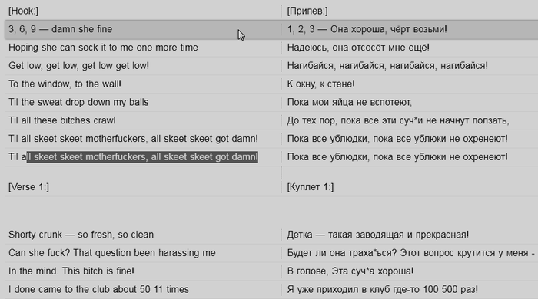Select 'I done came to the club' line

pyautogui.click(x=99, y=289)
